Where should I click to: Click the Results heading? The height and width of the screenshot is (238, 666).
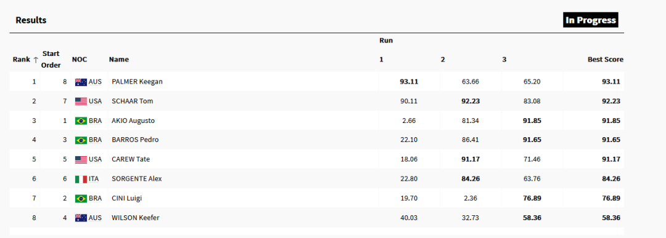coord(31,20)
